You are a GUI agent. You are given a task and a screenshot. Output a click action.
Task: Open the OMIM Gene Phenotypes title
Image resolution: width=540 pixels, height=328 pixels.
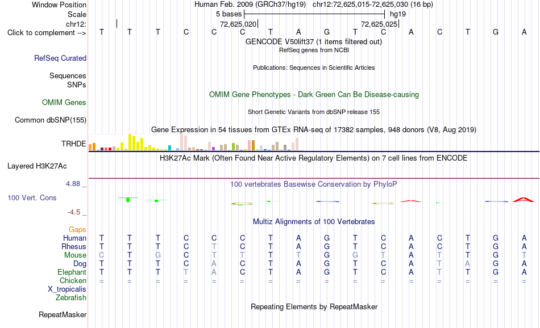[x=314, y=95]
